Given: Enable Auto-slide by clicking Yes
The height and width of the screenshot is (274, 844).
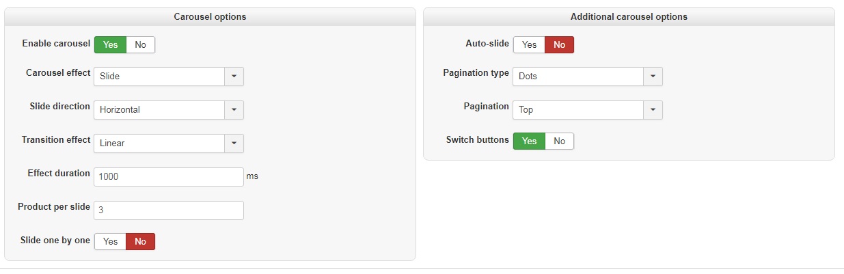Looking at the screenshot, I should click(x=529, y=45).
